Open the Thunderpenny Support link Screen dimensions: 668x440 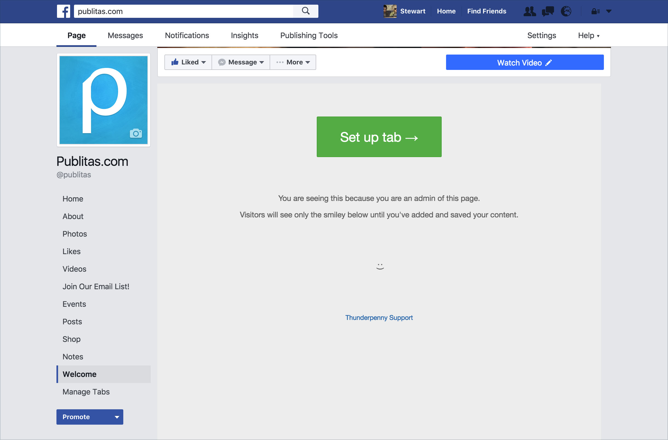click(379, 317)
